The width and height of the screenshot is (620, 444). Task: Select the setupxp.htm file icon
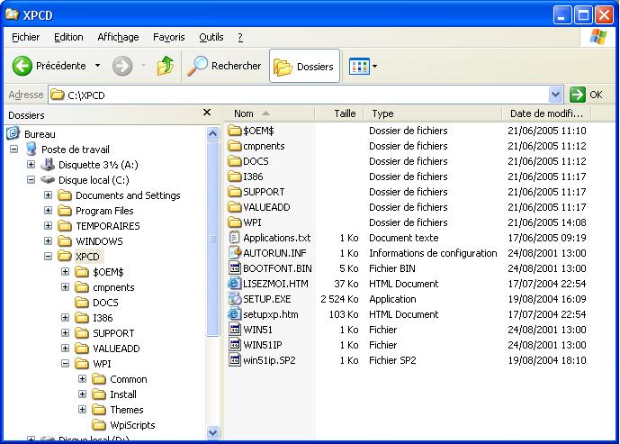coord(235,314)
